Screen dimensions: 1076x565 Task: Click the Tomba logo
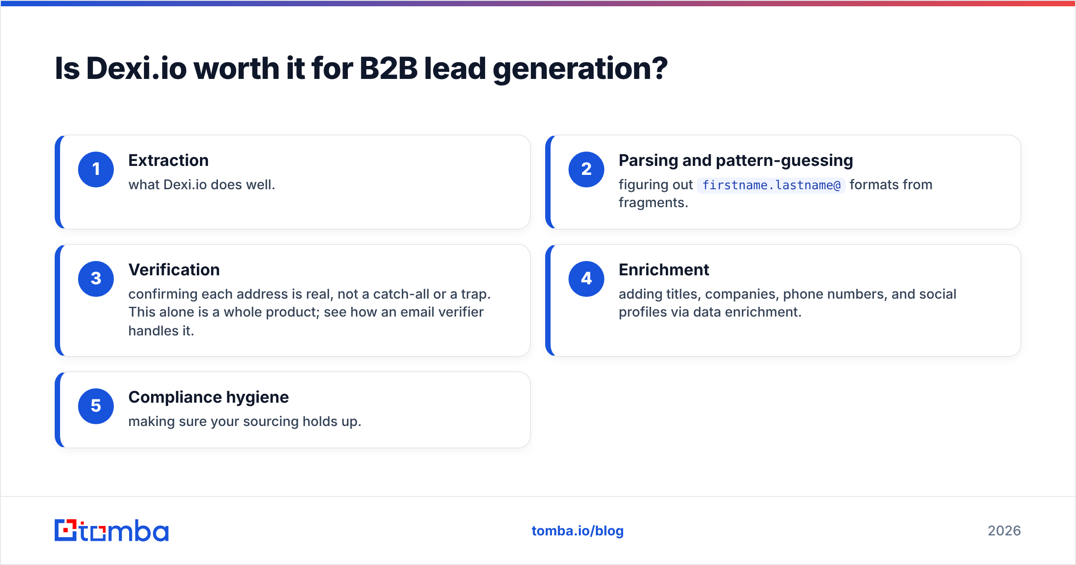click(x=112, y=530)
